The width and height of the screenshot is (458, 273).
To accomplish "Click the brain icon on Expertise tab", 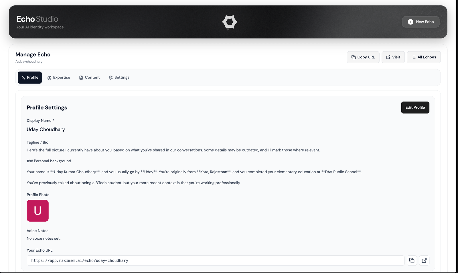I will [x=49, y=78].
